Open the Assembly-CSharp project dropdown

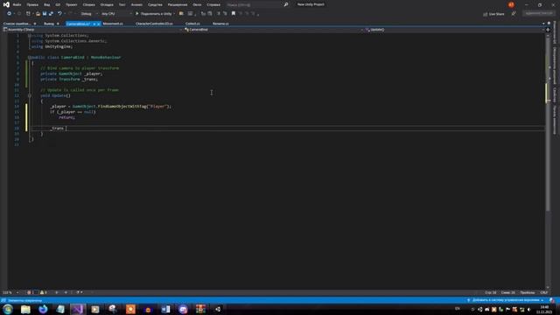[93, 30]
